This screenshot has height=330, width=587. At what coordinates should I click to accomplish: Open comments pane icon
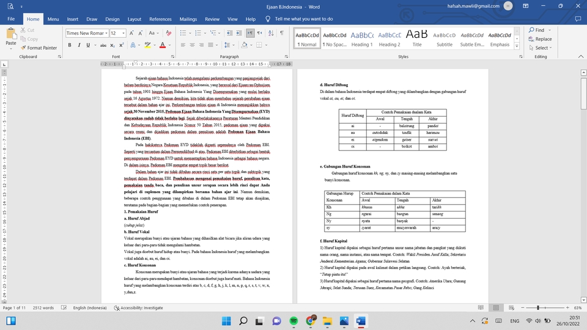pyautogui.click(x=578, y=19)
